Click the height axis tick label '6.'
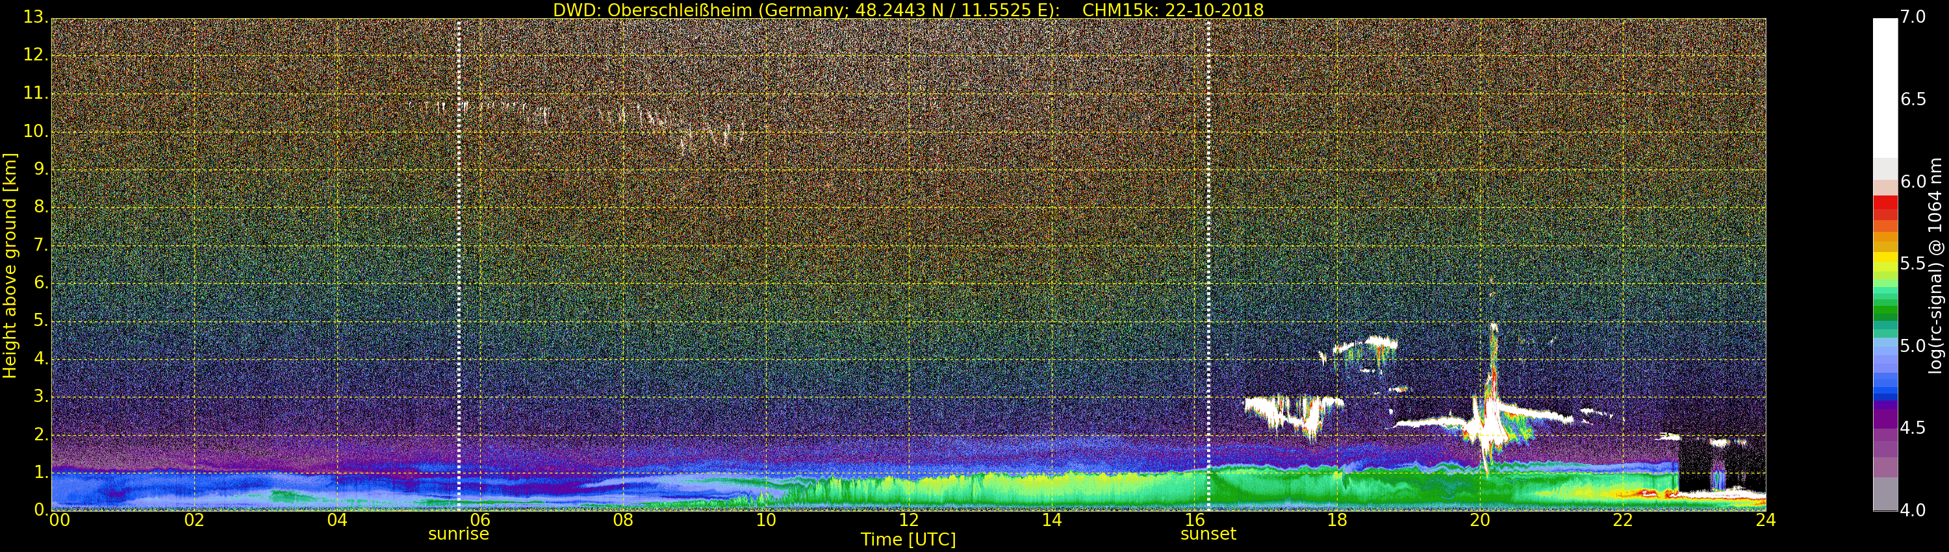Viewport: 1949px width, 552px height. [41, 282]
